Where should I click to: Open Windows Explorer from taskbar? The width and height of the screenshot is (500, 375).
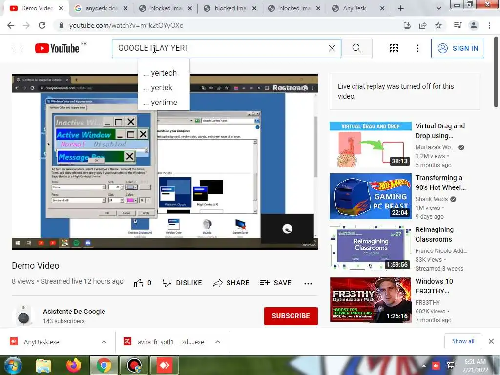click(x=43, y=365)
